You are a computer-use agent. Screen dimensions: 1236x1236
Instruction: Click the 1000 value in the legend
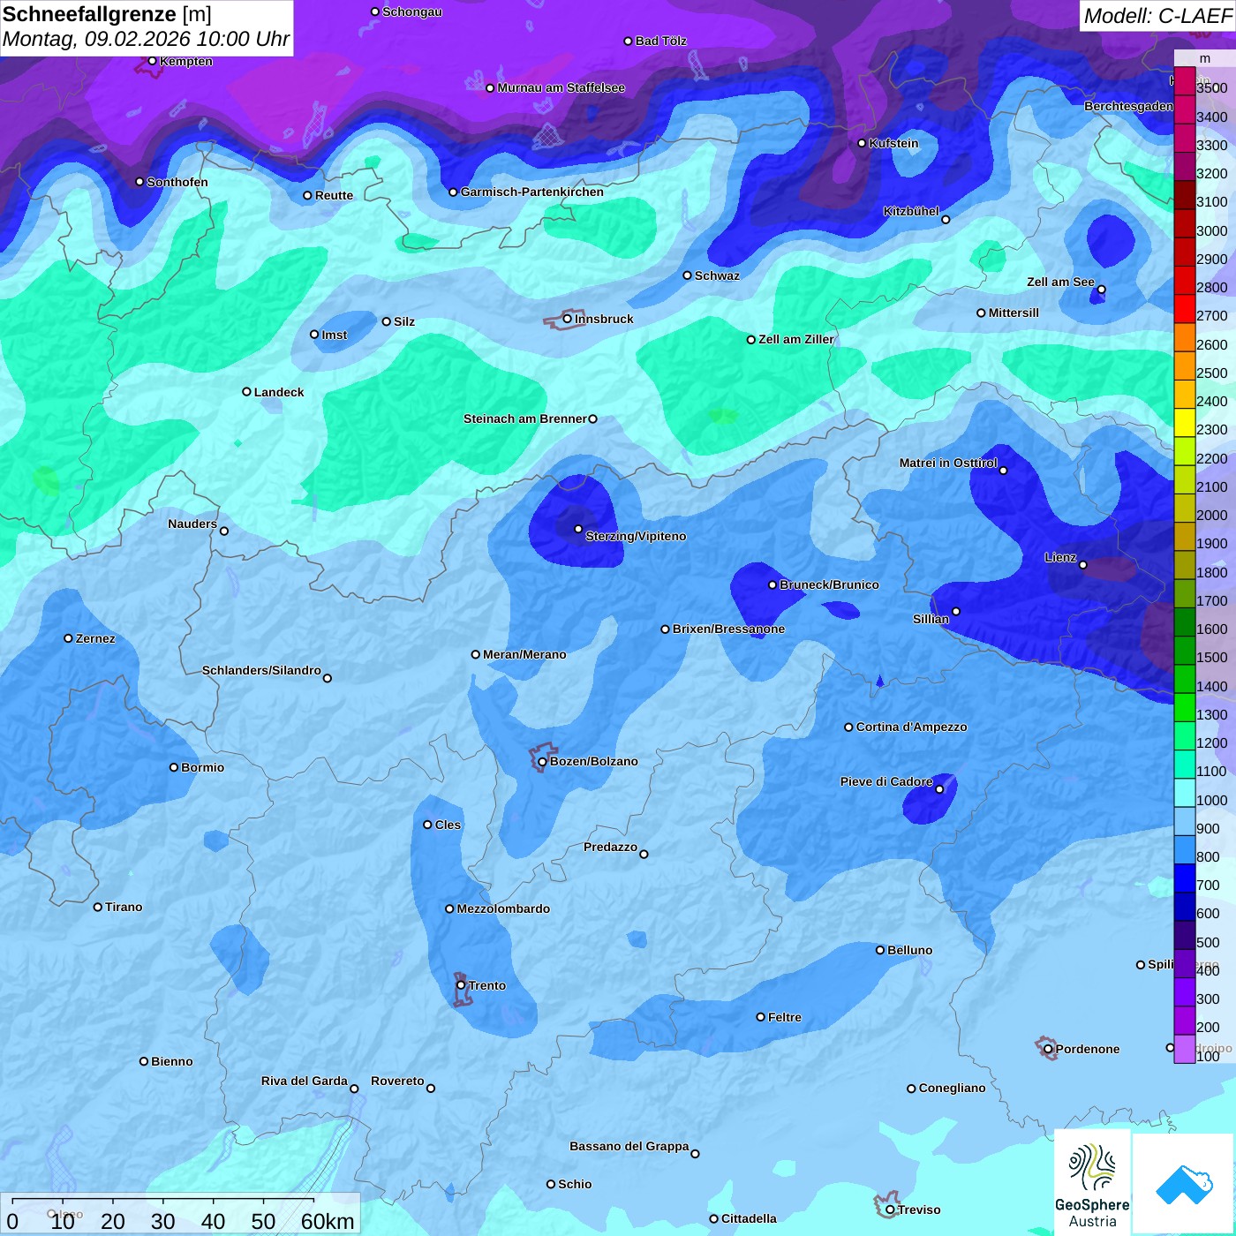point(1211,800)
